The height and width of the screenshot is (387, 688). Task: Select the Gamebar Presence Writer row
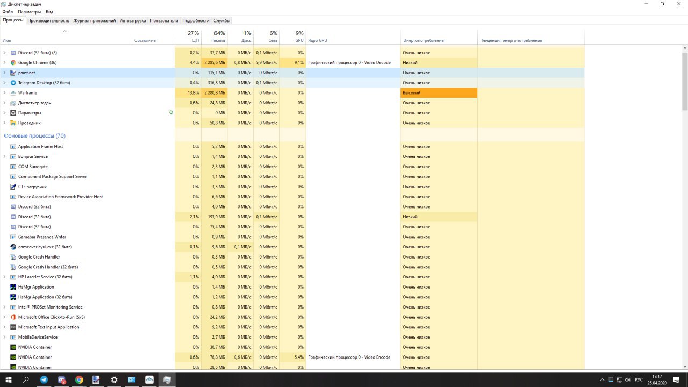point(292,236)
